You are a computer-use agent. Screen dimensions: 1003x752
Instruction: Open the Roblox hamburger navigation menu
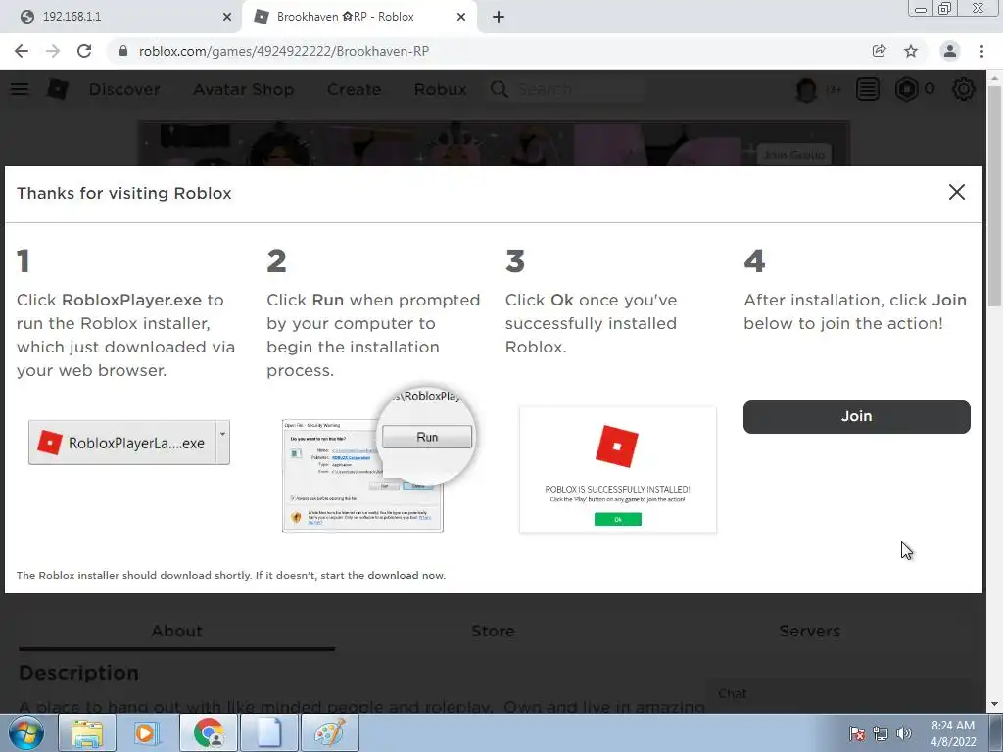click(x=20, y=89)
